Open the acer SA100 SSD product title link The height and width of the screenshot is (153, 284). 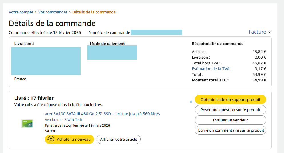pos(102,114)
